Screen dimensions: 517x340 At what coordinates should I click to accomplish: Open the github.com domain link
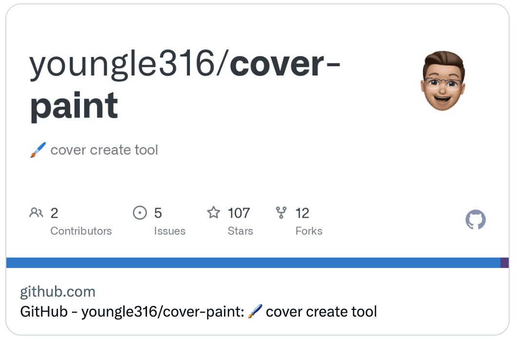coord(57,292)
